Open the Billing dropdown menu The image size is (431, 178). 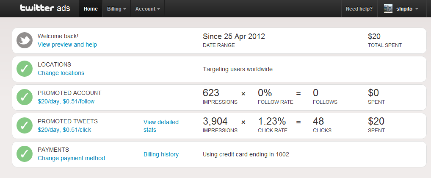[117, 9]
